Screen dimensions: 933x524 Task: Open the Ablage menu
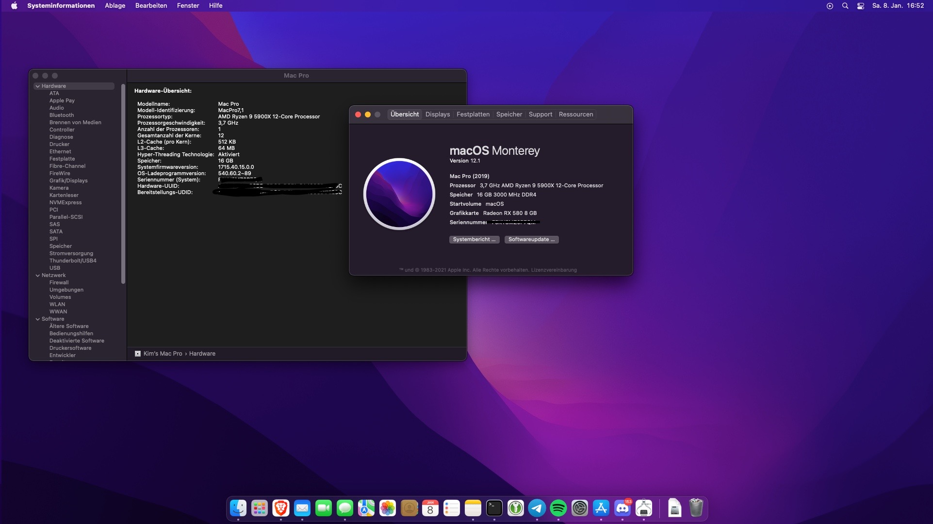click(x=115, y=6)
